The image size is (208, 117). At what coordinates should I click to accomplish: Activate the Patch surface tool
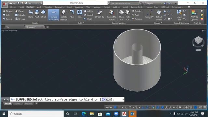(x=37, y=14)
